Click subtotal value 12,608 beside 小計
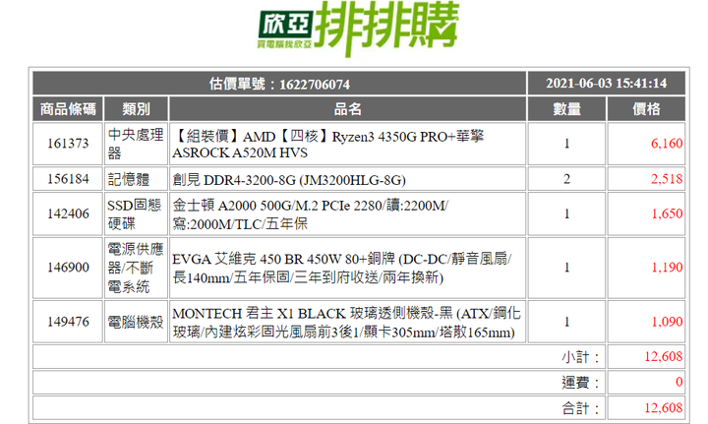Screen dimensions: 708x424 click(664, 357)
